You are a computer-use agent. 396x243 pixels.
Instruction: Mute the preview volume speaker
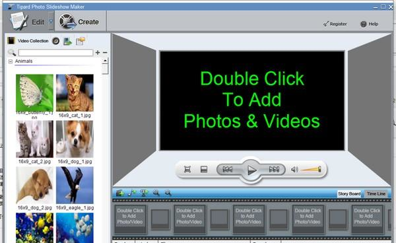tap(294, 169)
